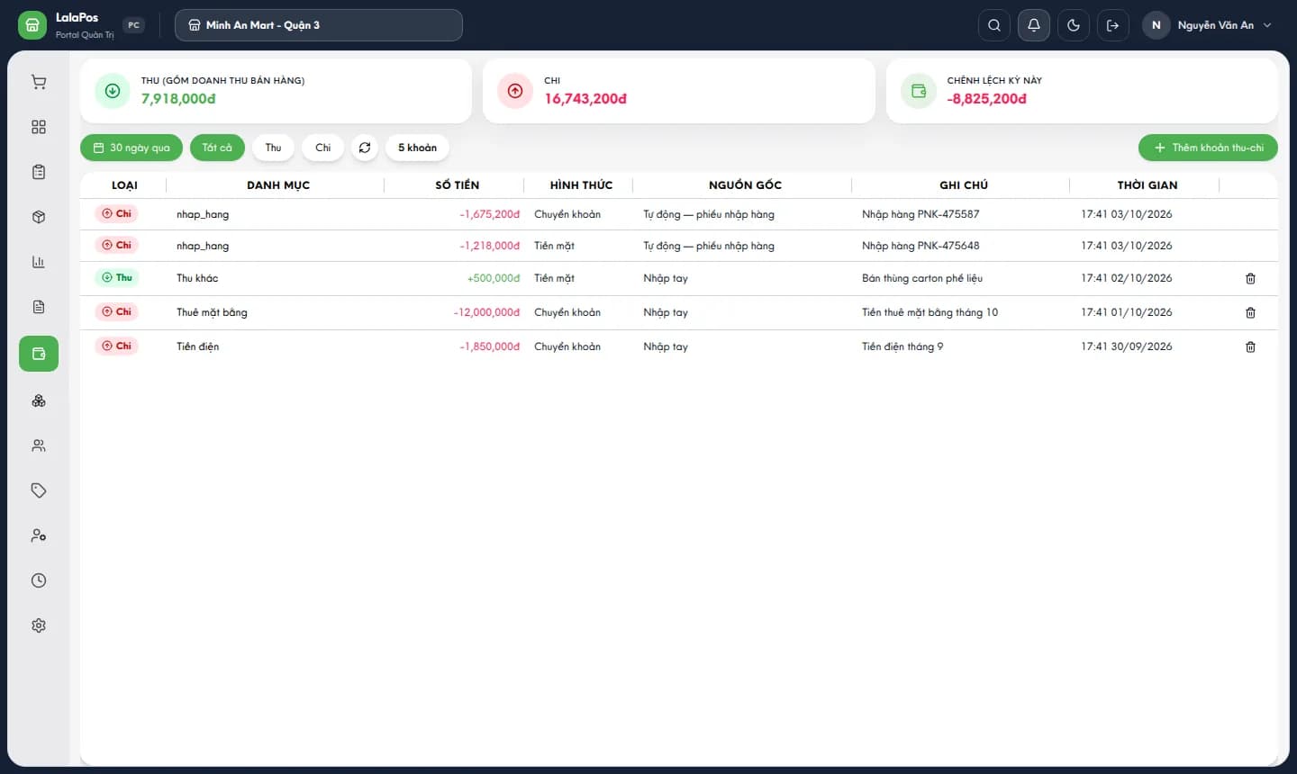The image size is (1297, 774).
Task: Open the clipboard orders sidebar icon
Action: pyautogui.click(x=39, y=172)
